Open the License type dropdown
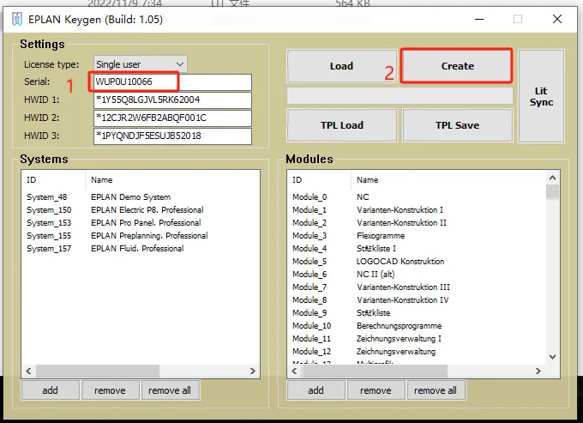Screen dimensions: 583x423 [140, 64]
